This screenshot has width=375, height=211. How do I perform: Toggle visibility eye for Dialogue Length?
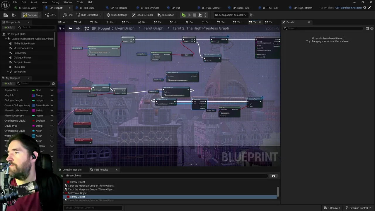(52, 100)
